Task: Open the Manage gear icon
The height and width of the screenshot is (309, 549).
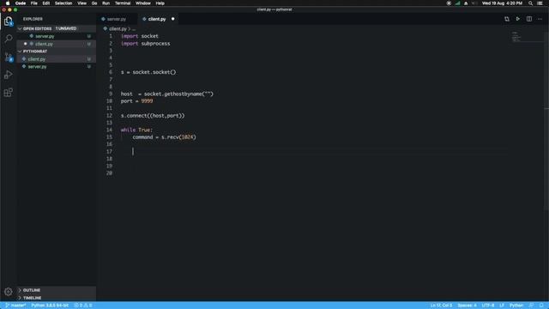Action: tap(9, 292)
